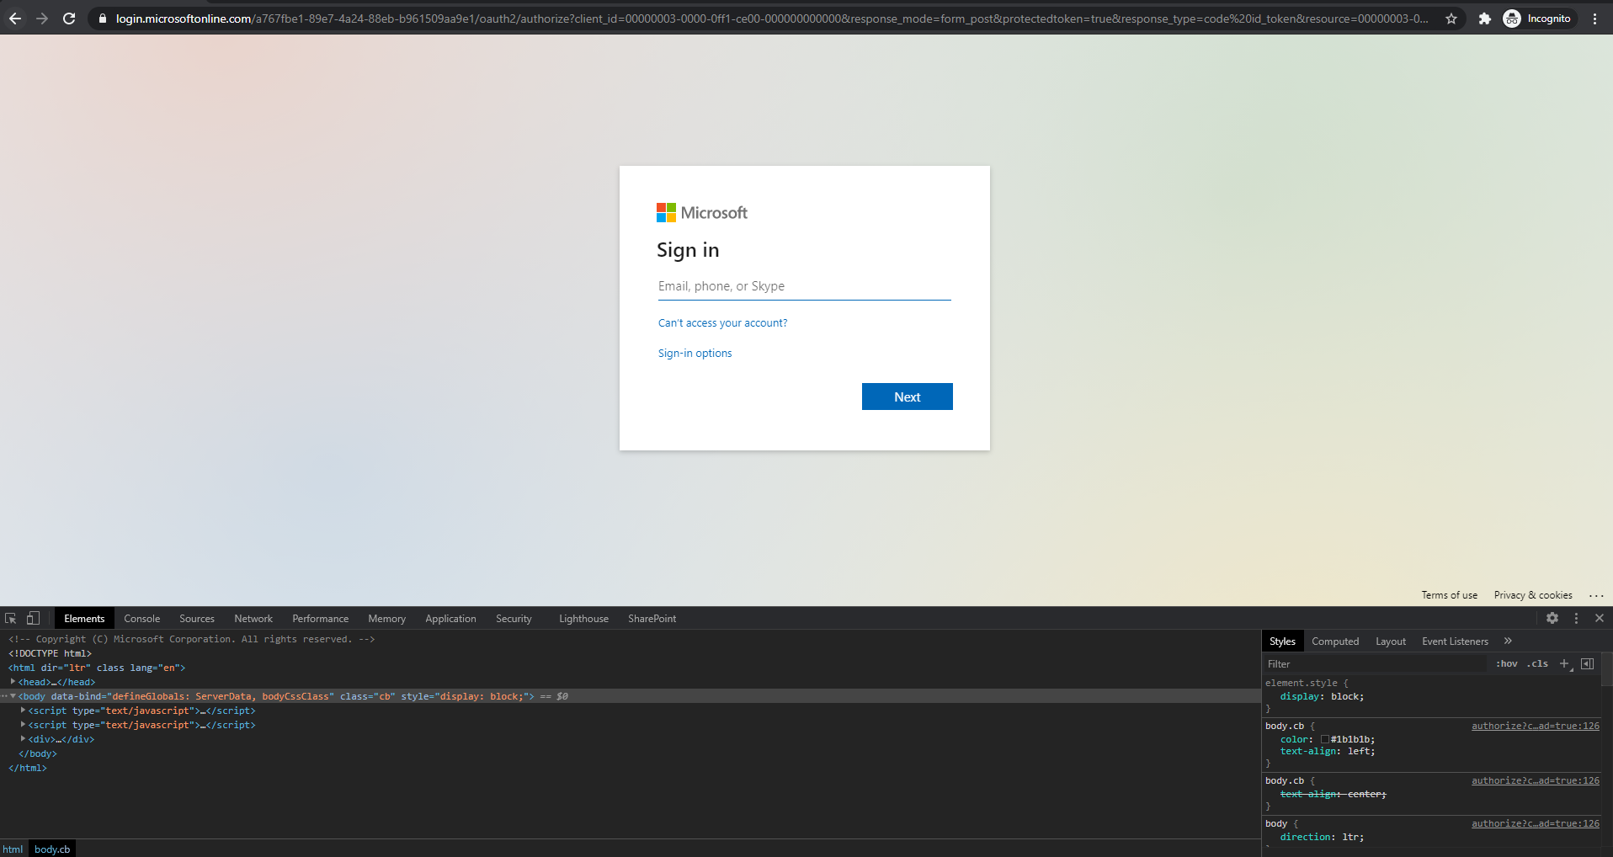This screenshot has width=1613, height=857.
Task: Open DevTools customize three-dot menu
Action: tap(1576, 618)
